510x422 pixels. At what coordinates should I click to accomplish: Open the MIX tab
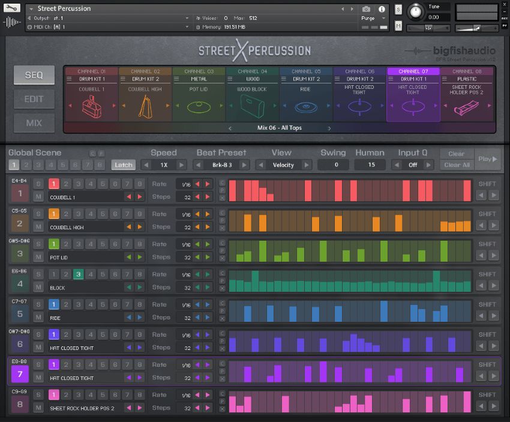[x=34, y=123]
